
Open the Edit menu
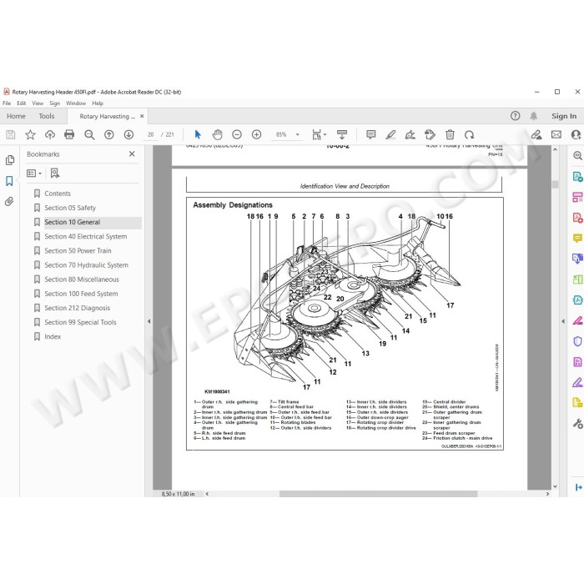(x=21, y=103)
